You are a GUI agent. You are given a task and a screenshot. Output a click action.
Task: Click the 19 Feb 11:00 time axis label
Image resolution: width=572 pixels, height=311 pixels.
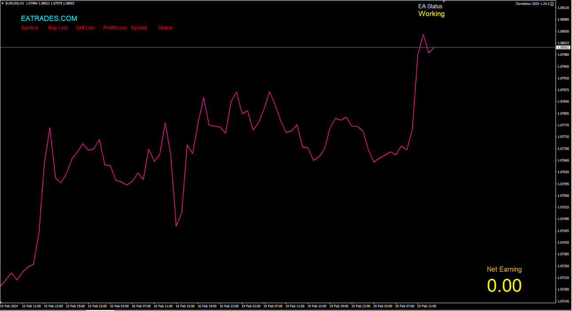coord(295,306)
